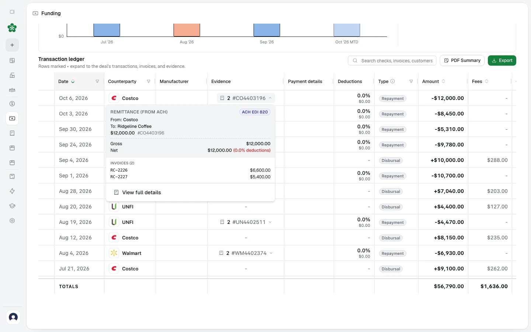
Task: Open the Counterparty column filter funnel
Action: pos(149,81)
